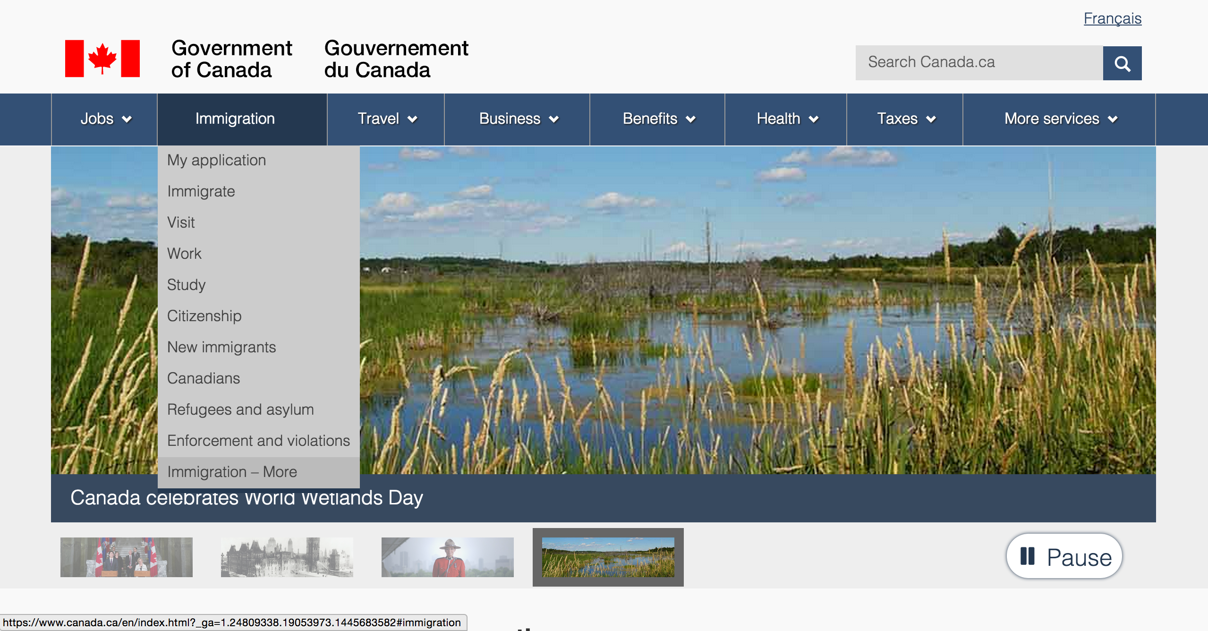Screen dimensions: 1208x631
Task: Select My application from Immigration menu
Action: coord(259,161)
